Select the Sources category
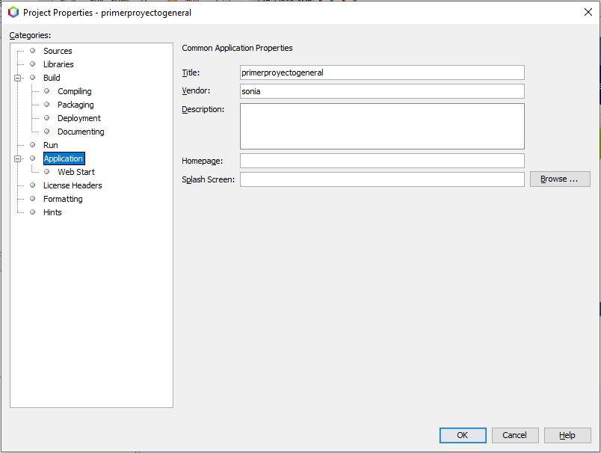This screenshot has width=601, height=453. pos(58,51)
